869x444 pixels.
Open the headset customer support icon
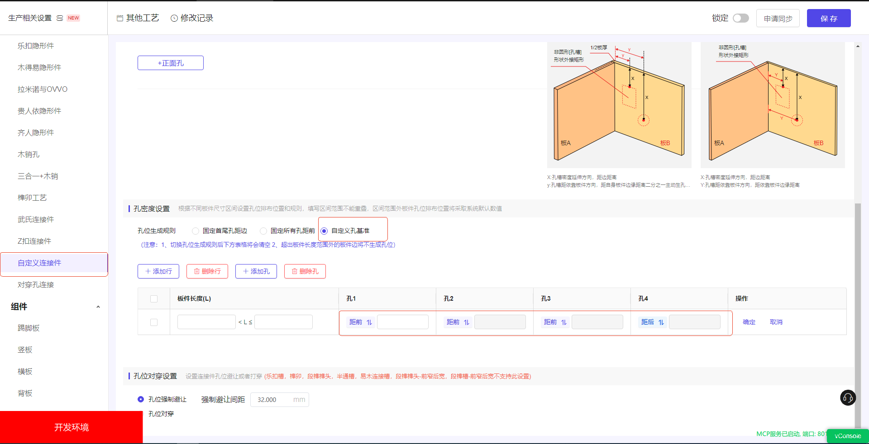coord(848,398)
